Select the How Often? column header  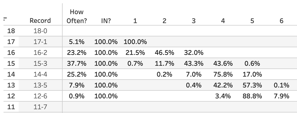pyautogui.click(x=77, y=17)
